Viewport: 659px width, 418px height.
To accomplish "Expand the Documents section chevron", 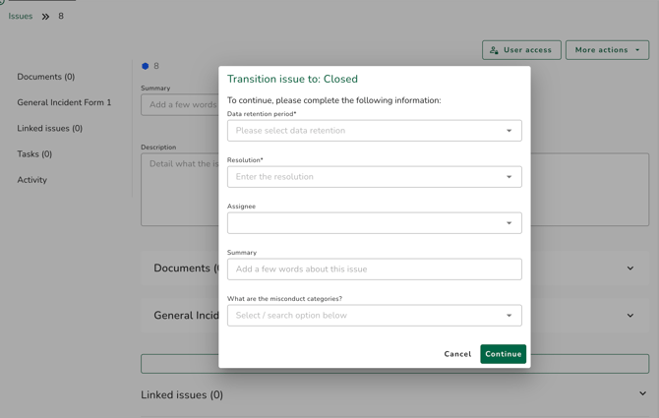I will click(x=630, y=269).
